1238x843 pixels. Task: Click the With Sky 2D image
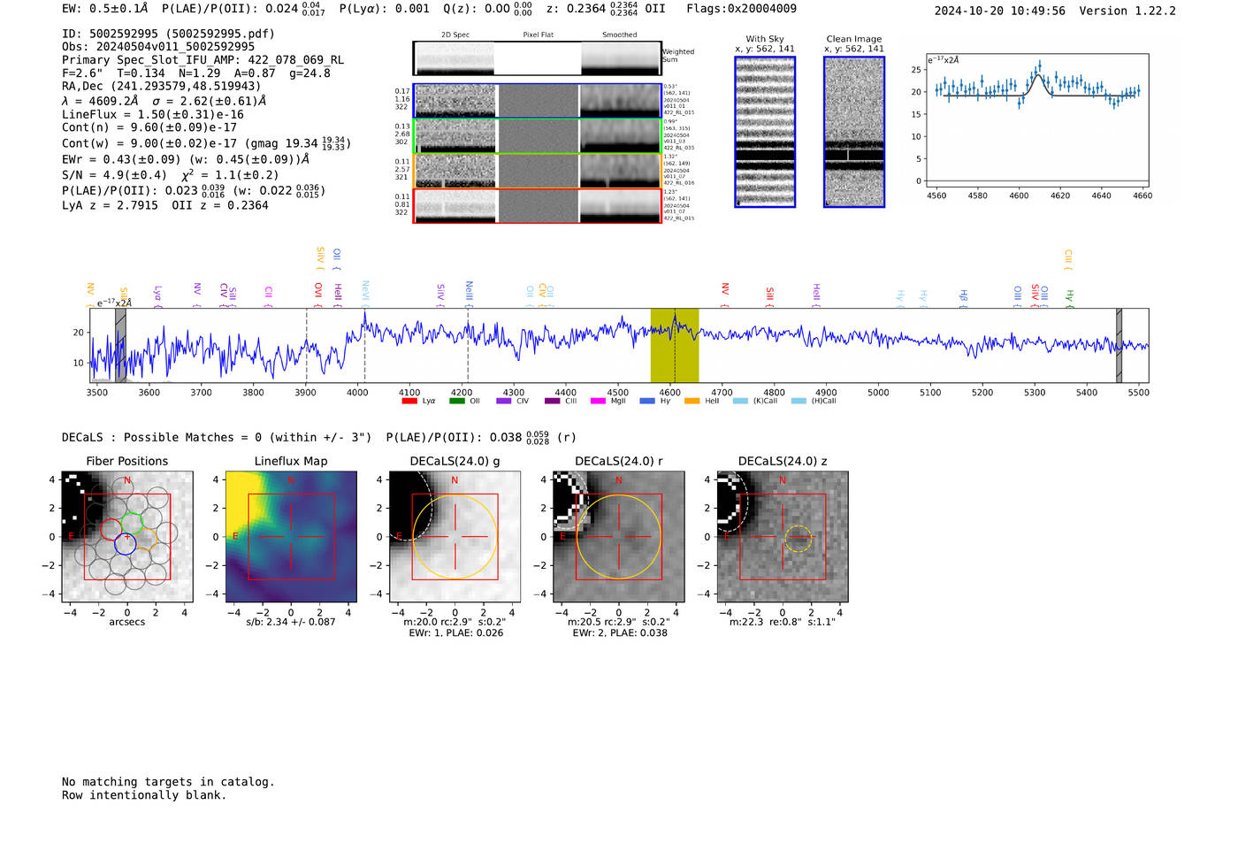pyautogui.click(x=765, y=132)
